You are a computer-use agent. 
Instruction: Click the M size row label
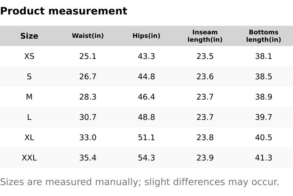pyautogui.click(x=29, y=97)
